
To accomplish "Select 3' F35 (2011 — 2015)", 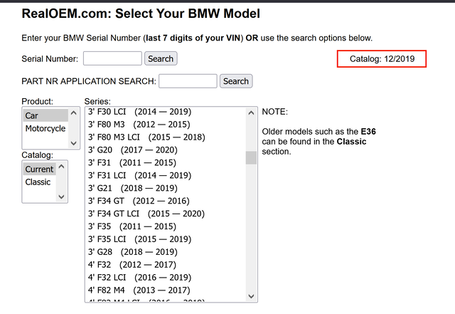I will (166, 226).
